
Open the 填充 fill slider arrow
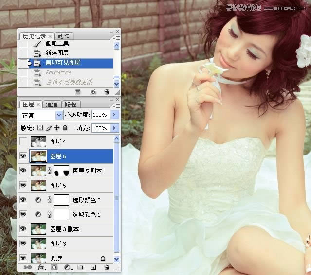click(115, 128)
